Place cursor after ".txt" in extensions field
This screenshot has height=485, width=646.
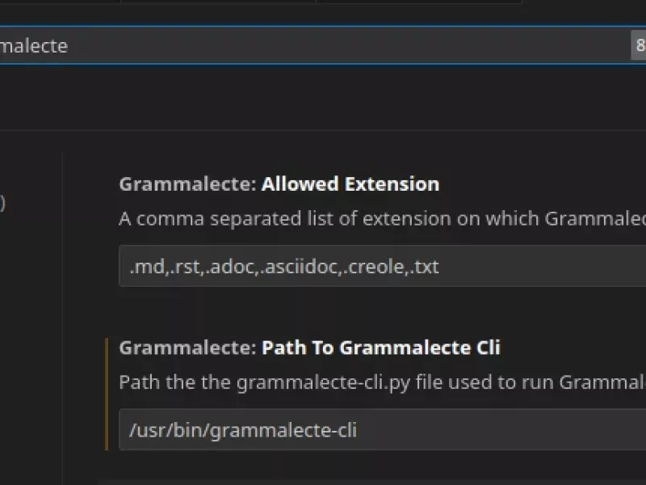(439, 267)
